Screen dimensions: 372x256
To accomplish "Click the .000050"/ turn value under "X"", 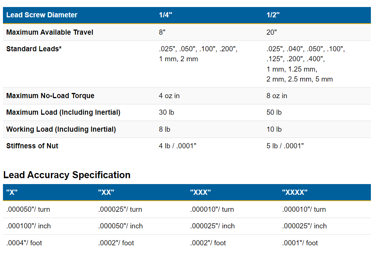I will click(28, 209).
